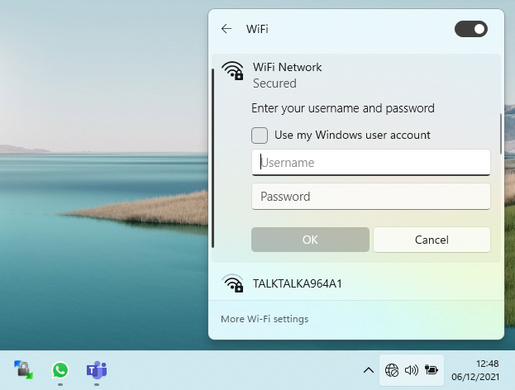Select the TALKTALKA964A1 network
Viewport: 515px width, 390px height.
click(356, 283)
